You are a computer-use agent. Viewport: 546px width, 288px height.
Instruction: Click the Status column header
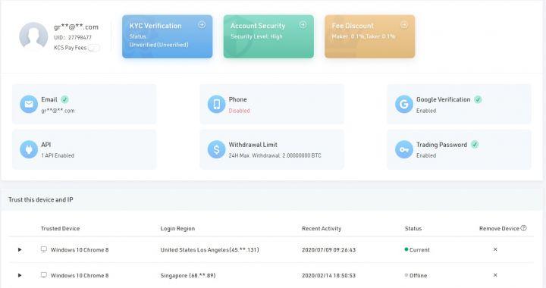click(413, 229)
